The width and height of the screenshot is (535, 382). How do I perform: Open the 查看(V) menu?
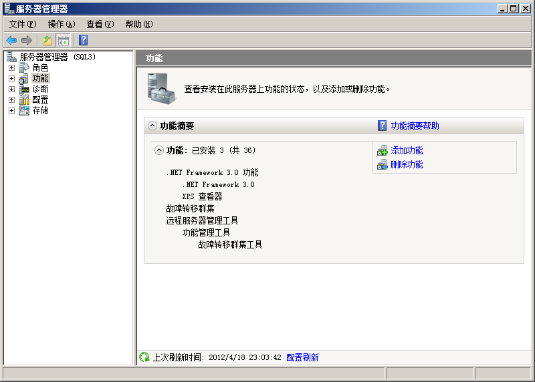click(x=100, y=24)
